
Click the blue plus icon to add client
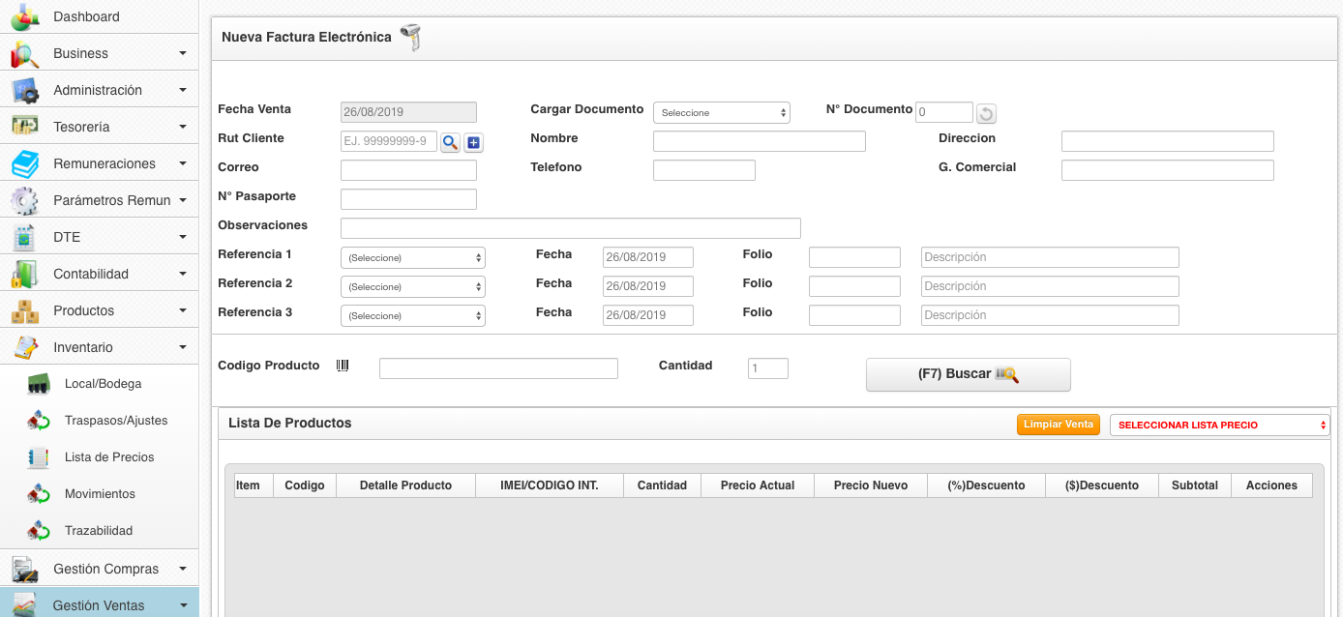click(473, 143)
